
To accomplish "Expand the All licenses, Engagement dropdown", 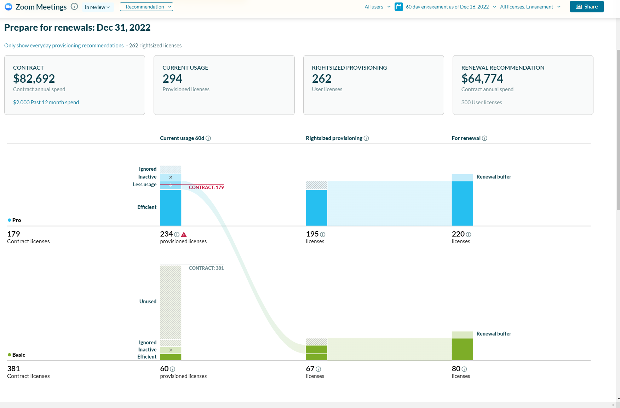I will click(x=530, y=7).
